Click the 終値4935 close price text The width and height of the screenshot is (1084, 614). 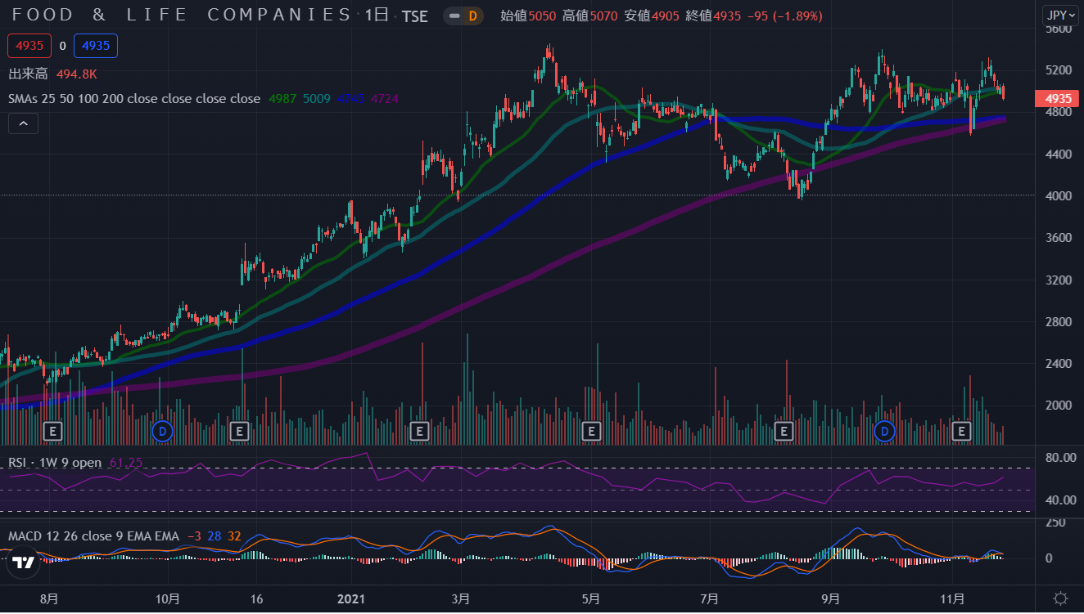point(713,16)
